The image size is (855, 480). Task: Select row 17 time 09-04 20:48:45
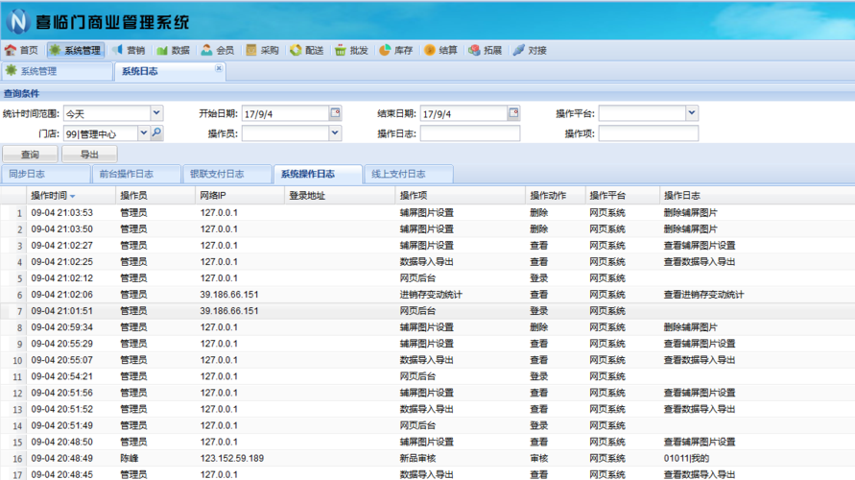(x=61, y=474)
